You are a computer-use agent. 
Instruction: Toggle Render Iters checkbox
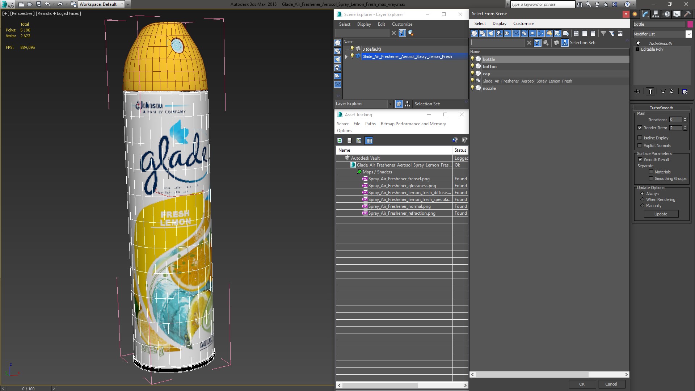click(x=640, y=128)
